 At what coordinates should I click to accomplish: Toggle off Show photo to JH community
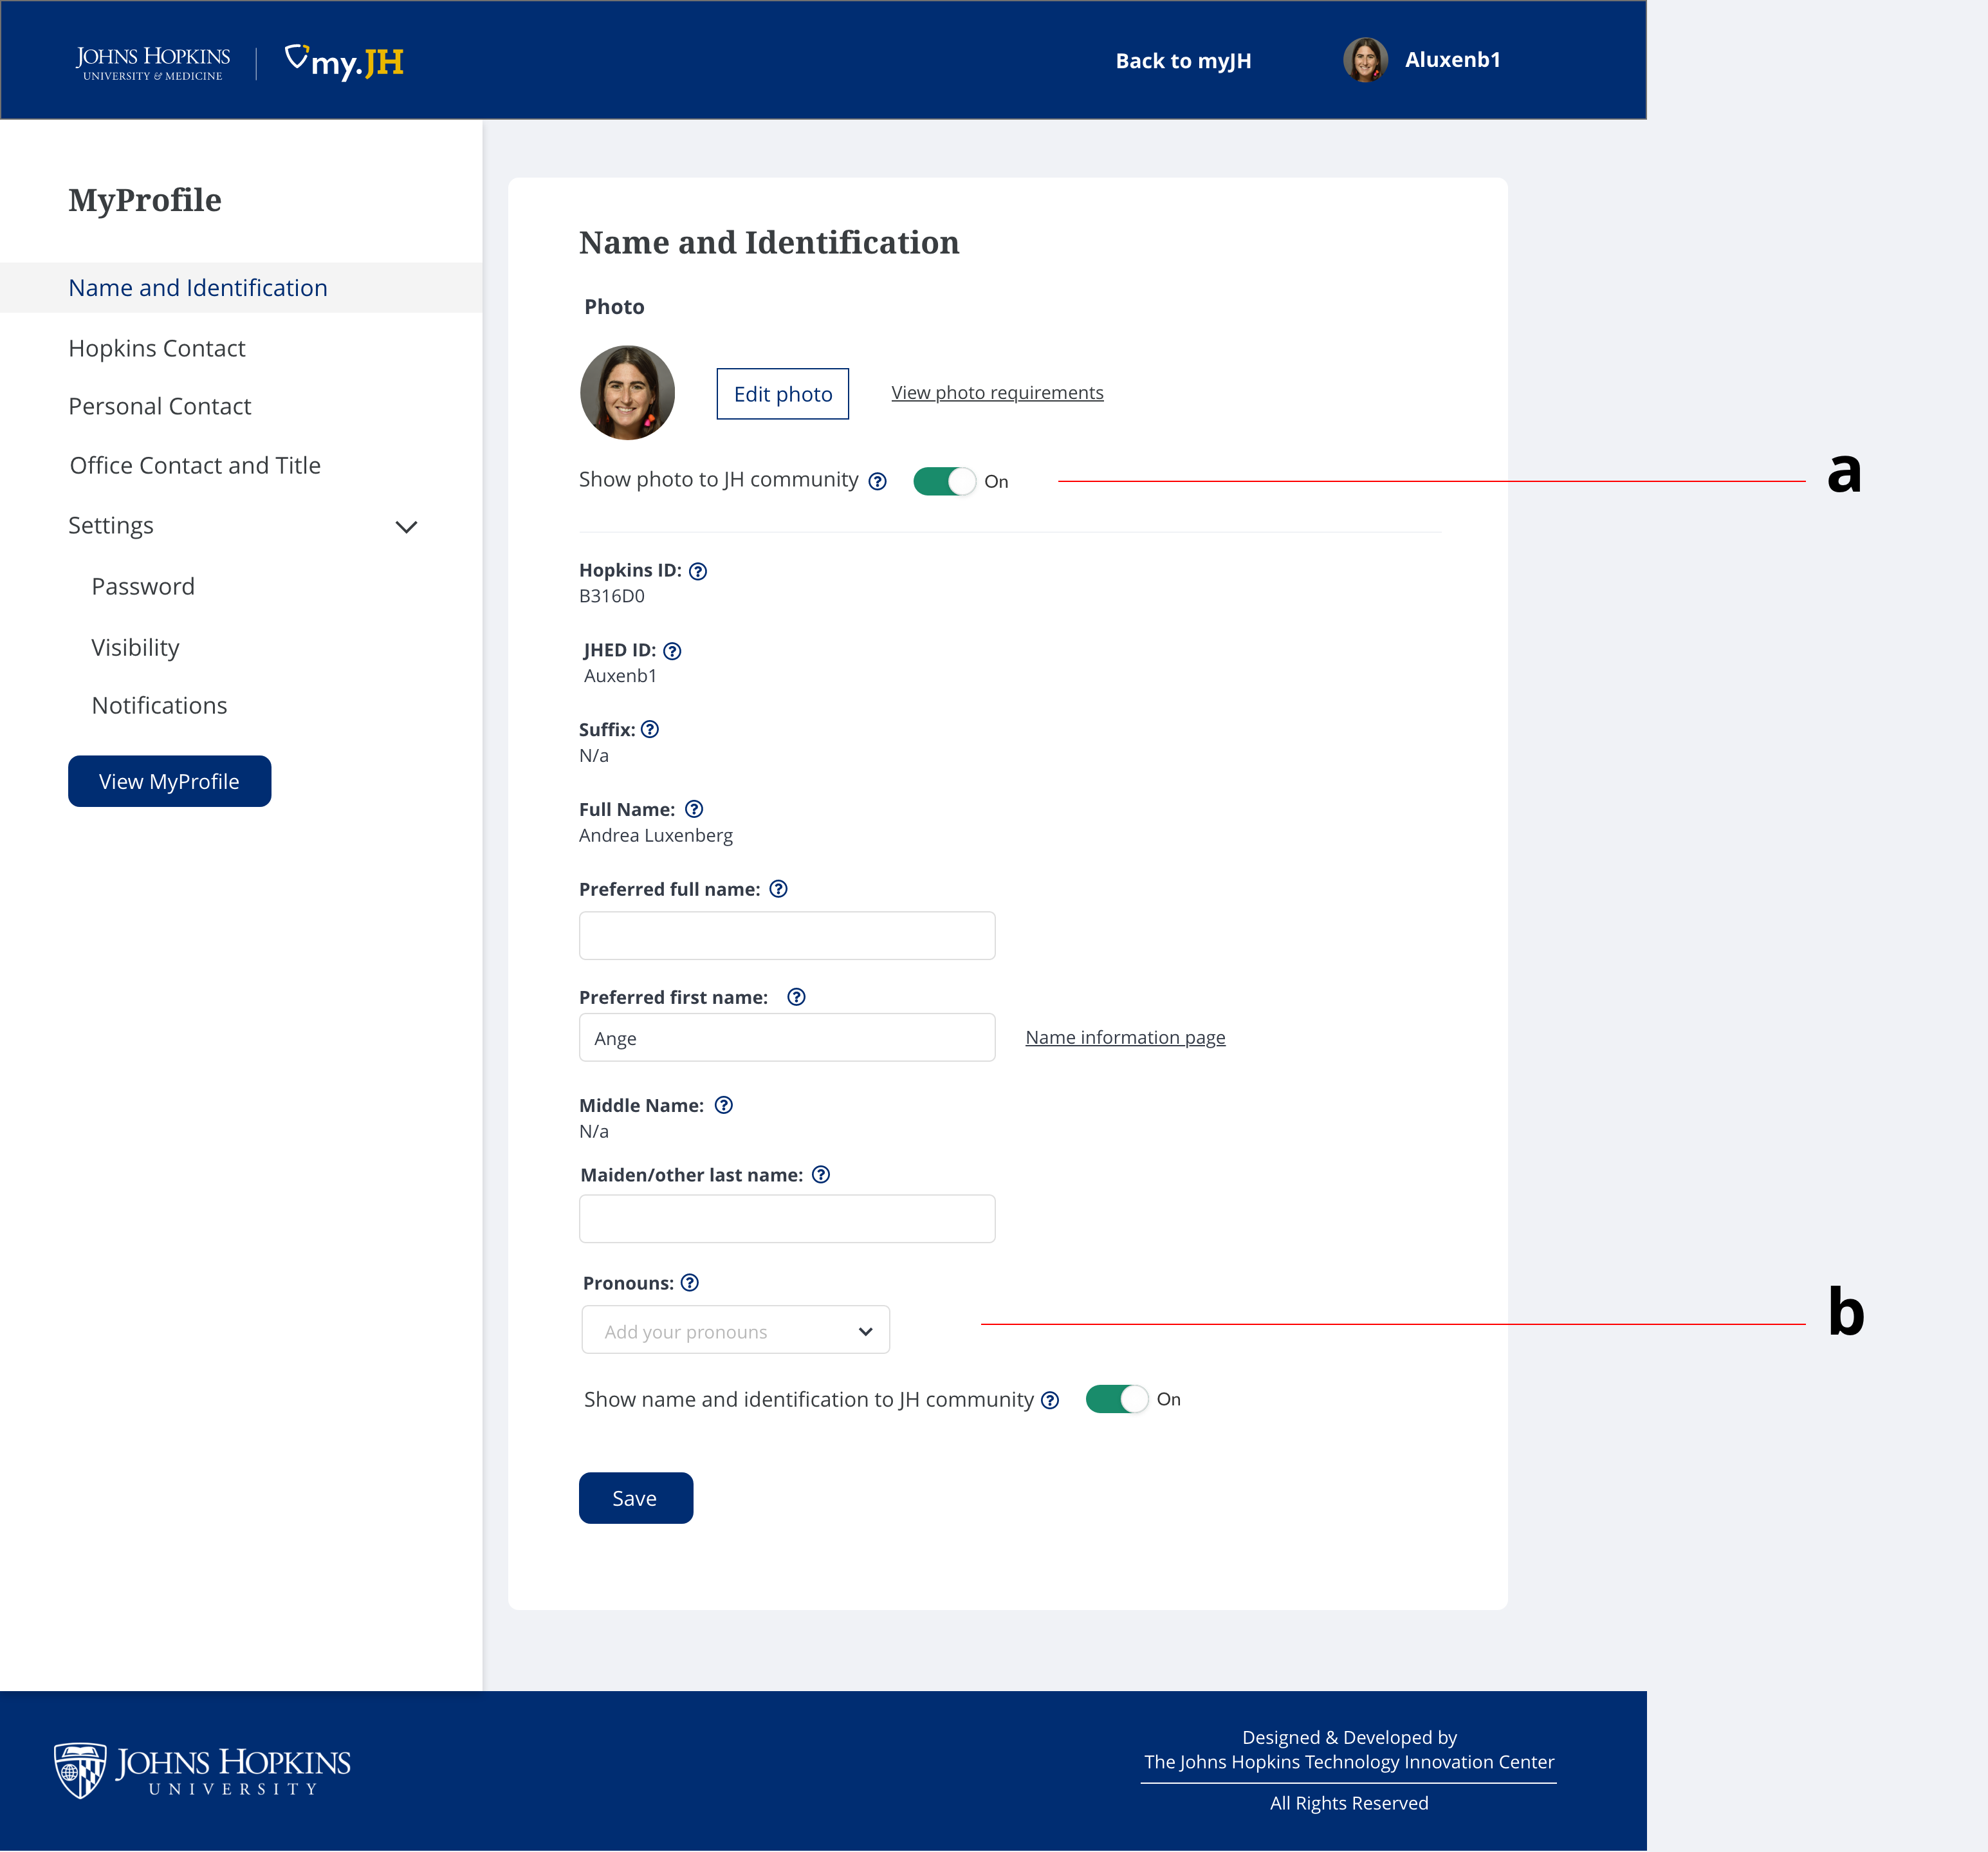(x=944, y=481)
